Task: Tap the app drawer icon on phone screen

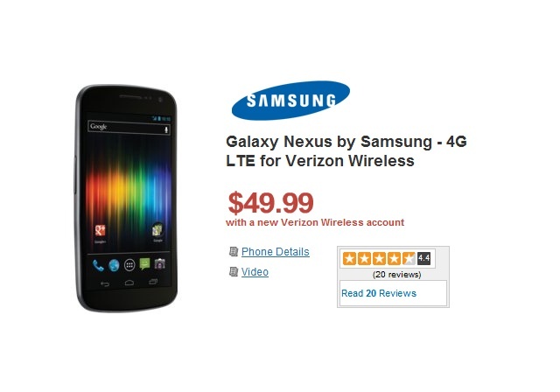Action: point(129,265)
